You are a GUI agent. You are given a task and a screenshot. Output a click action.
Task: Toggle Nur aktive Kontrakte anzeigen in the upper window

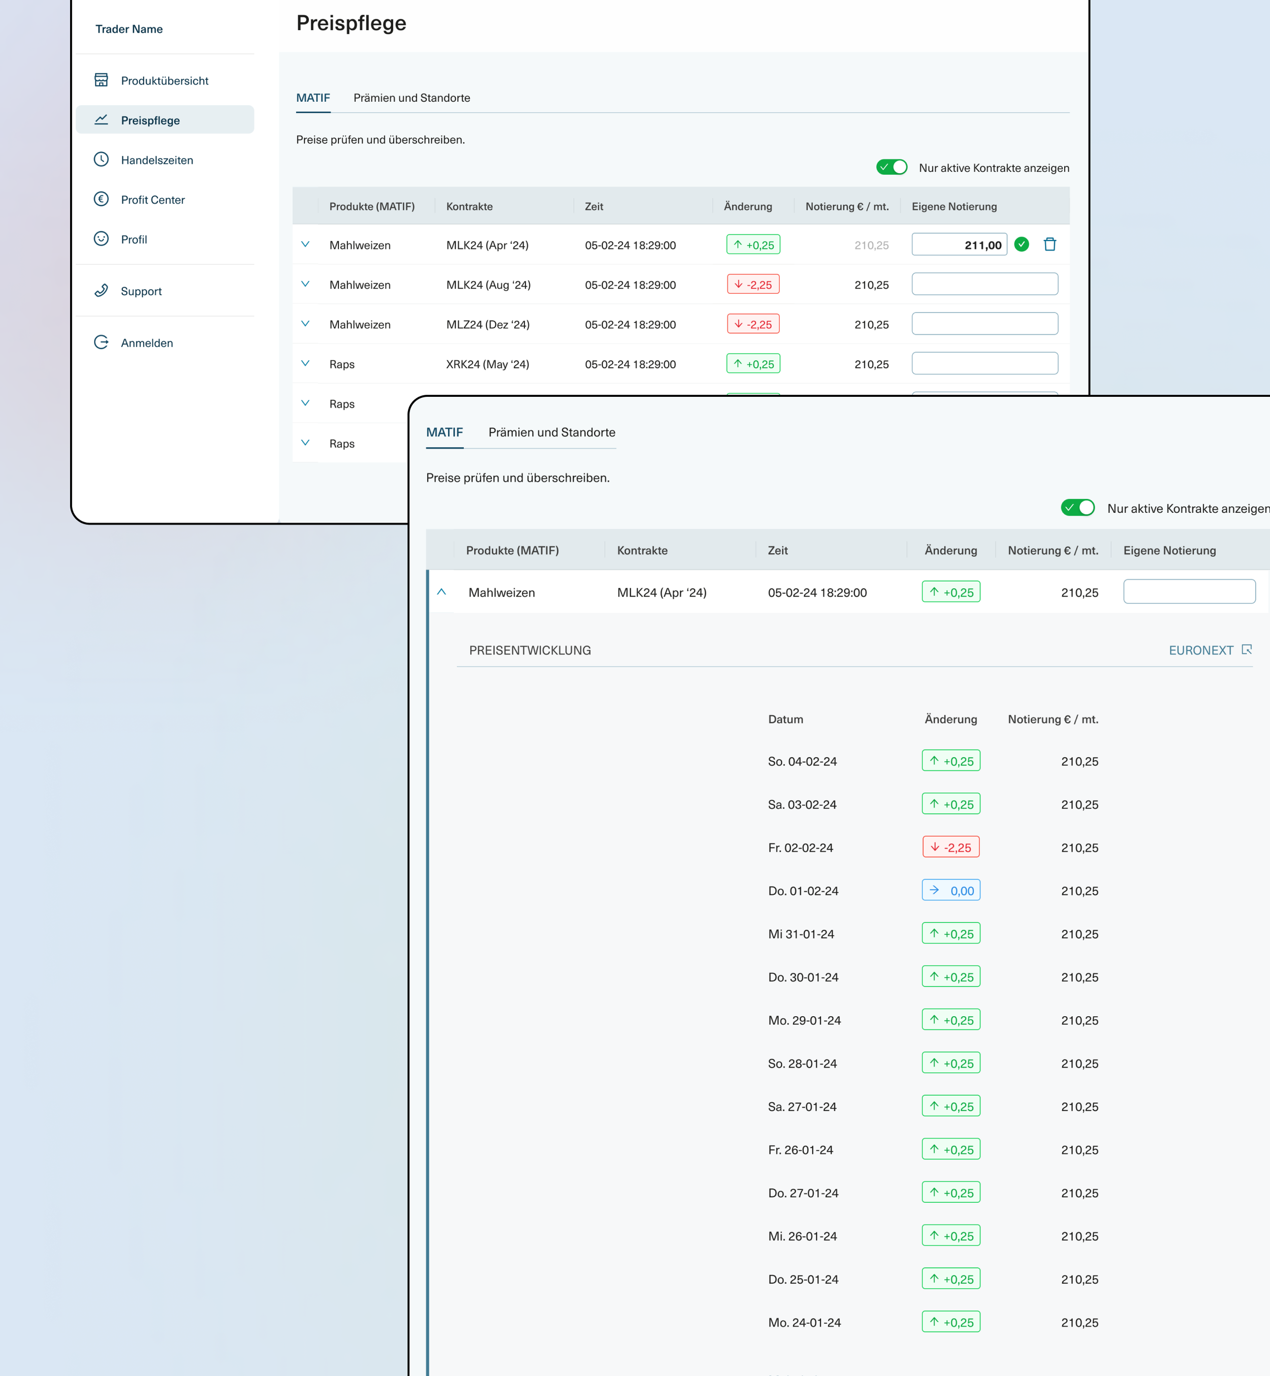[x=892, y=168]
